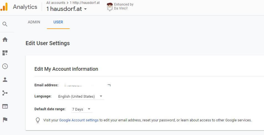Click the blurred email address value
The image size is (264, 135).
86,85
